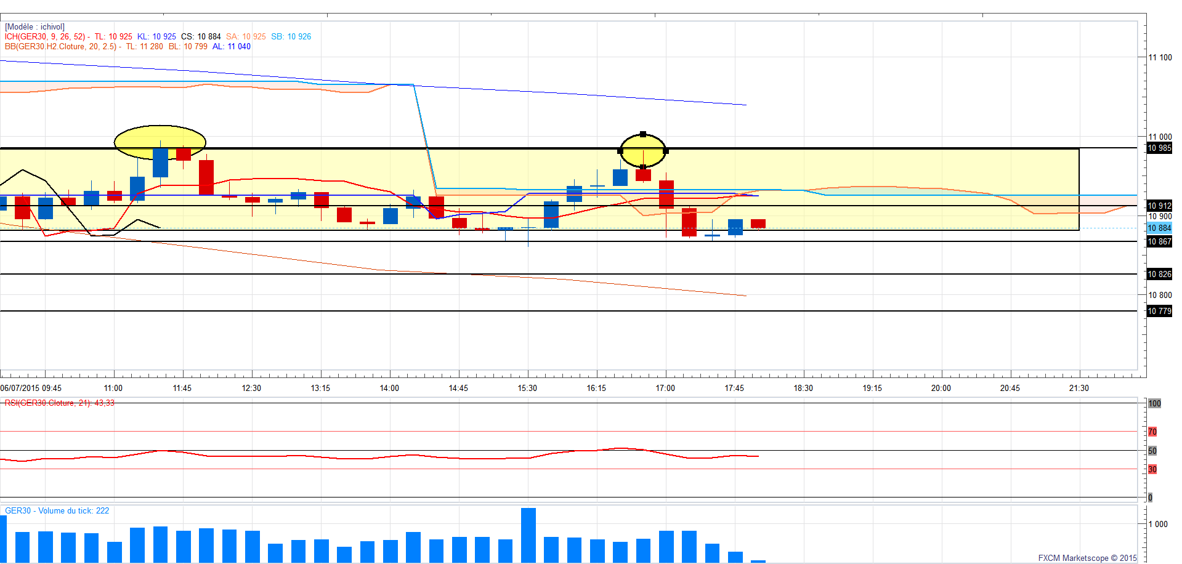Click the 18:30 time axis label

pyautogui.click(x=803, y=389)
